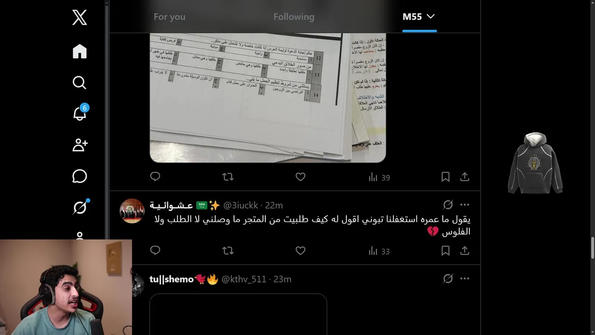Like the @3iuckk post

pyautogui.click(x=300, y=251)
